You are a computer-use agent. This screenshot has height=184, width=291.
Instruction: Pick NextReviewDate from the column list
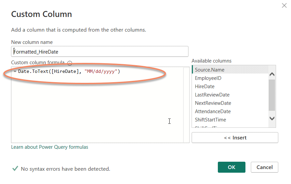pyautogui.click(x=213, y=103)
